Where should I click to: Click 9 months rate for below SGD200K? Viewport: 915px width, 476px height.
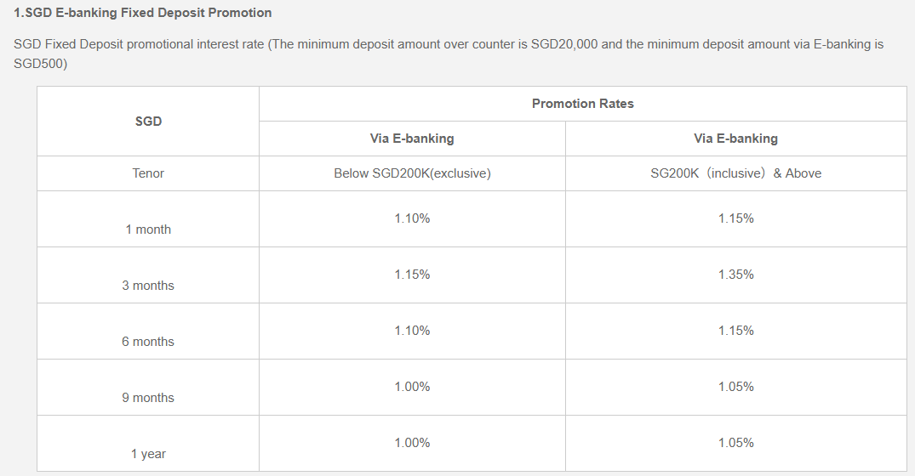tap(412, 387)
